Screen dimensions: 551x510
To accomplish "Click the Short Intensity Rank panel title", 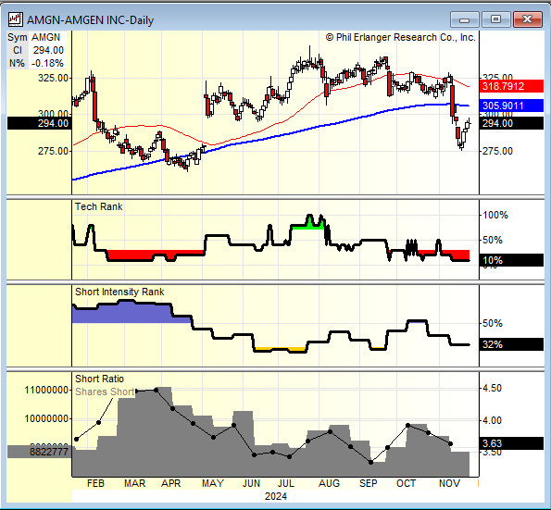I will (x=119, y=292).
